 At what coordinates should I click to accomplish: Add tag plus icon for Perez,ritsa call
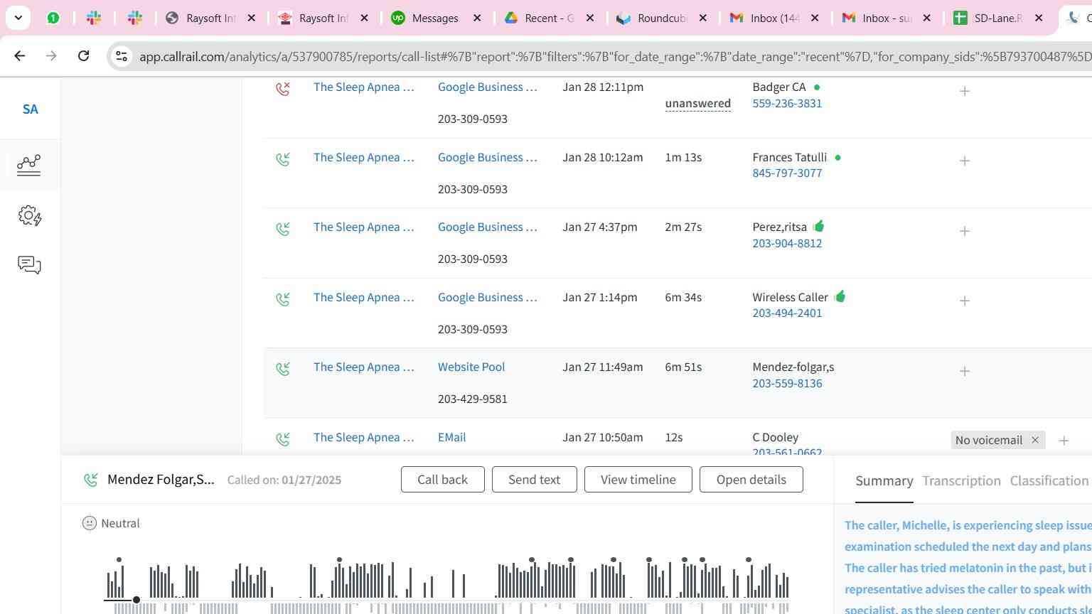965,231
